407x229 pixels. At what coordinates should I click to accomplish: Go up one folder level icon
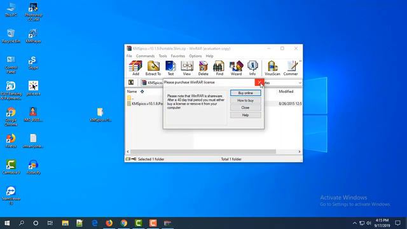(x=131, y=82)
